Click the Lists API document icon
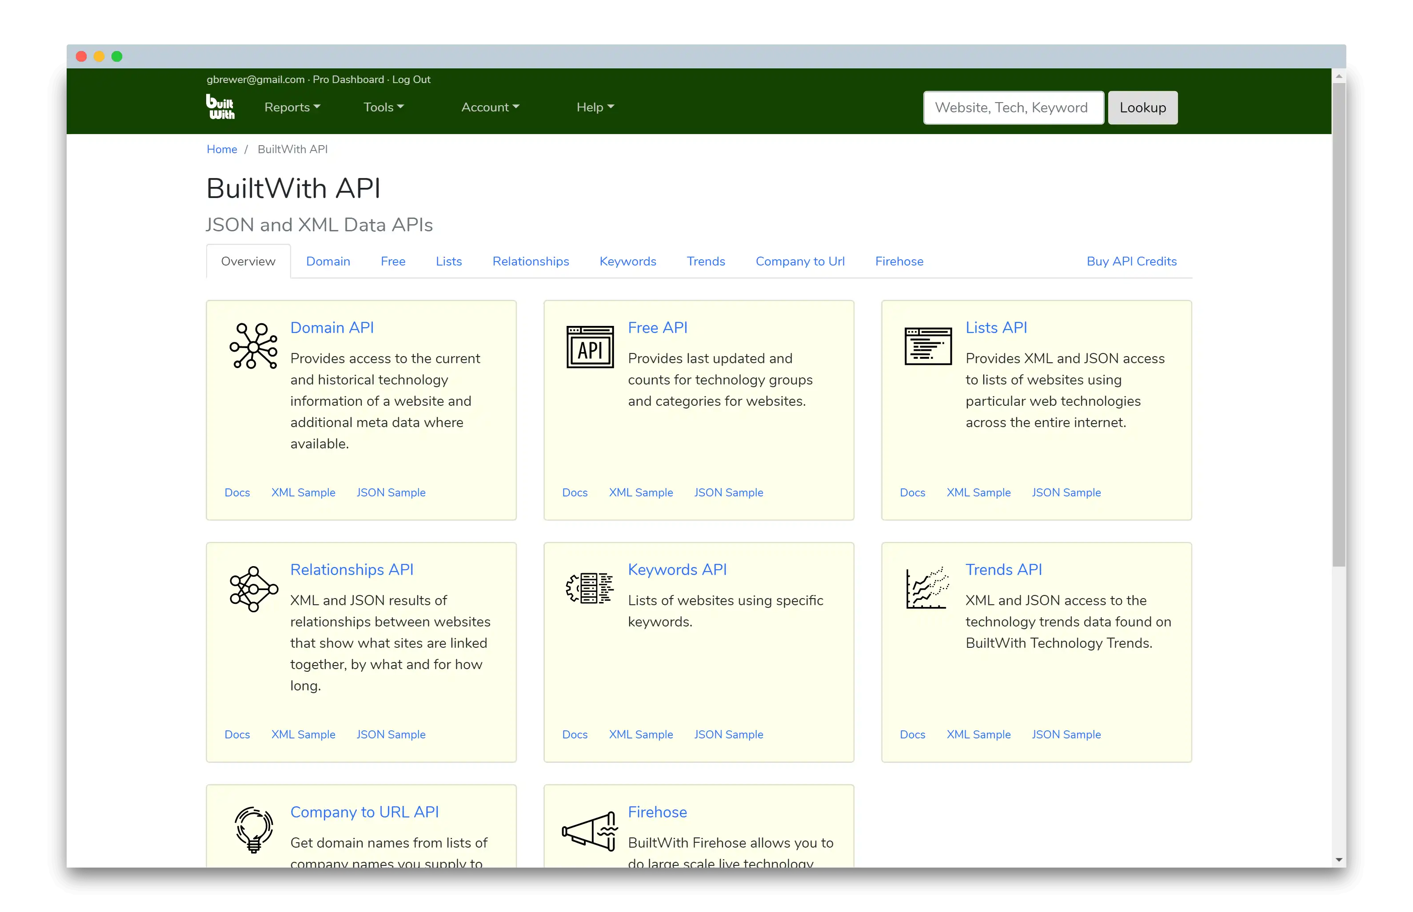The image size is (1413, 912). pos(927,346)
